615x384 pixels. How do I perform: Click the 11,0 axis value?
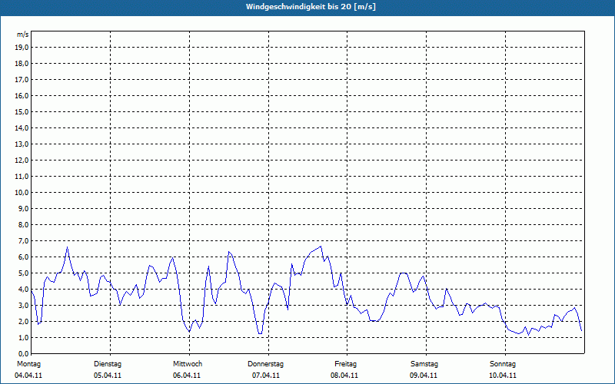22,177
